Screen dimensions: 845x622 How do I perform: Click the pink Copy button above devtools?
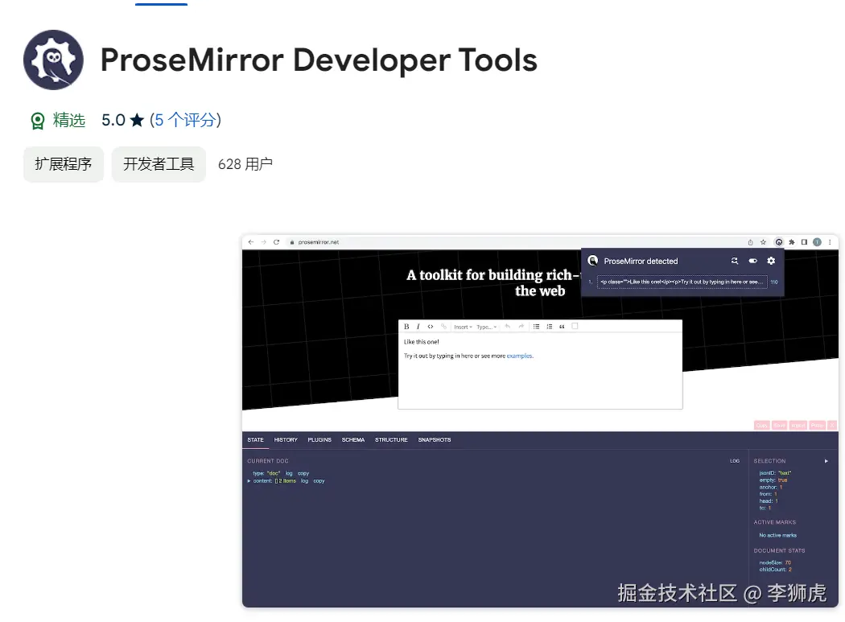(x=762, y=426)
